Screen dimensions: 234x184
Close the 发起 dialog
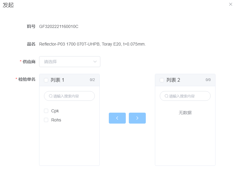point(230,4)
